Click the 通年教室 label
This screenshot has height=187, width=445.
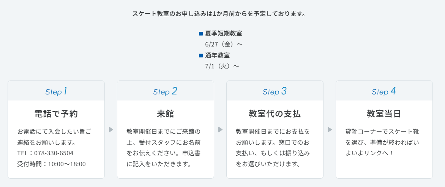218,56
